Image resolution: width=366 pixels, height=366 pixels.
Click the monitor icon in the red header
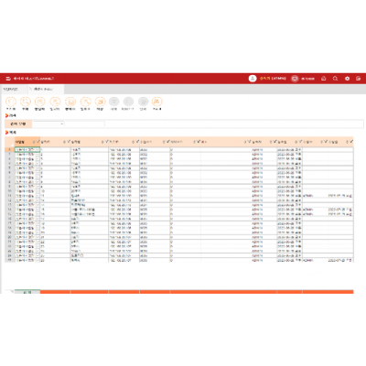pos(295,79)
